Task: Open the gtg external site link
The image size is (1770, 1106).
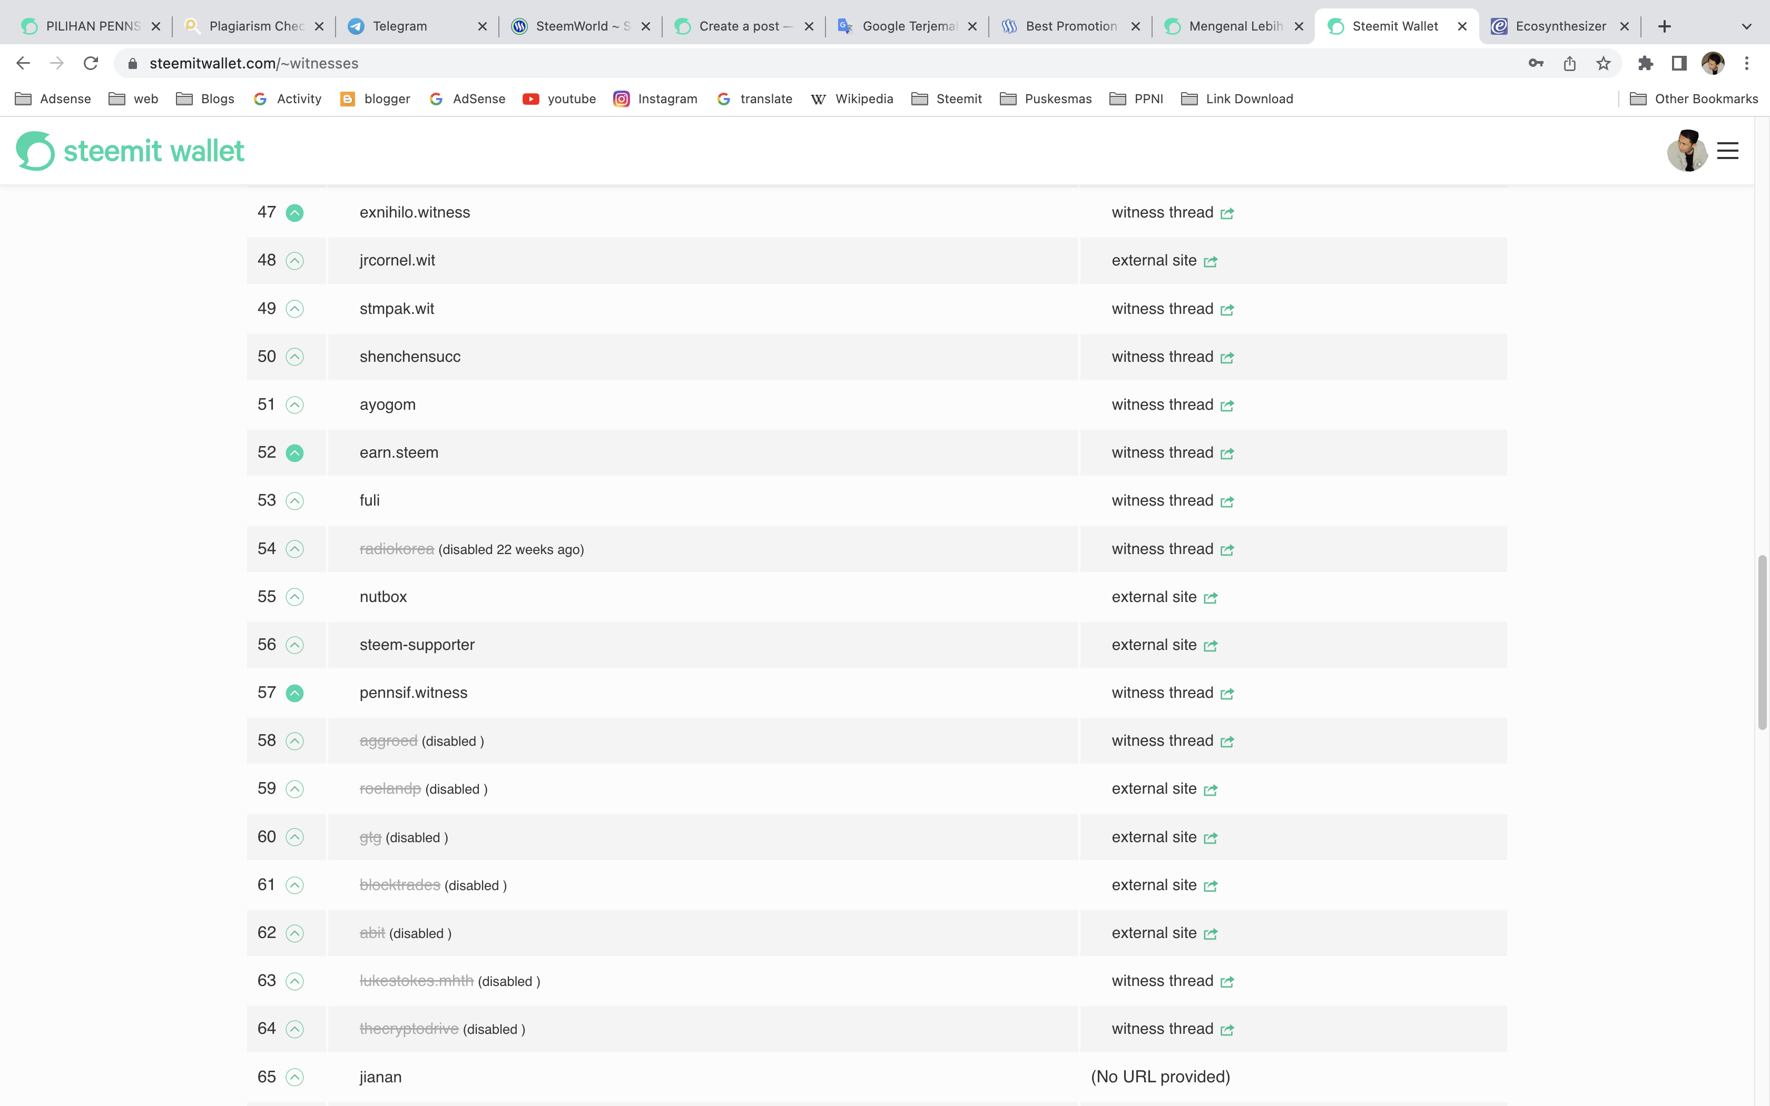Action: pos(1164,837)
